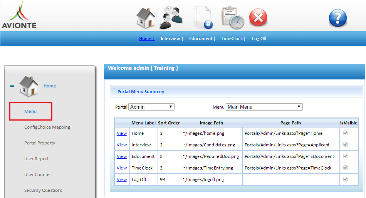
Task: Click the red X Log Off icon
Action: pos(258,17)
